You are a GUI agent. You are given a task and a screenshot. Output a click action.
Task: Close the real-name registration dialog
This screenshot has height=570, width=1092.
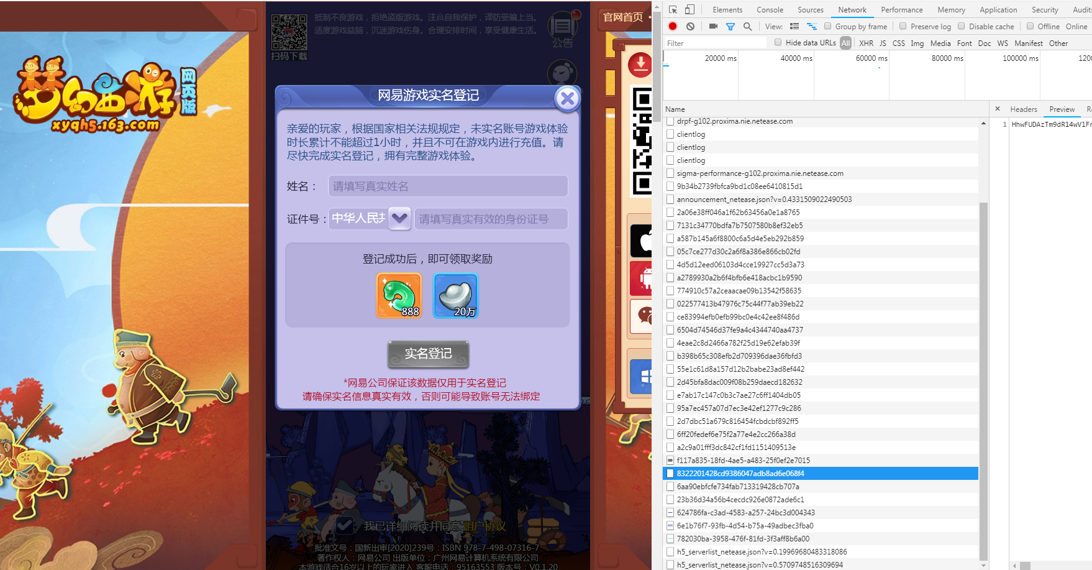(x=567, y=99)
